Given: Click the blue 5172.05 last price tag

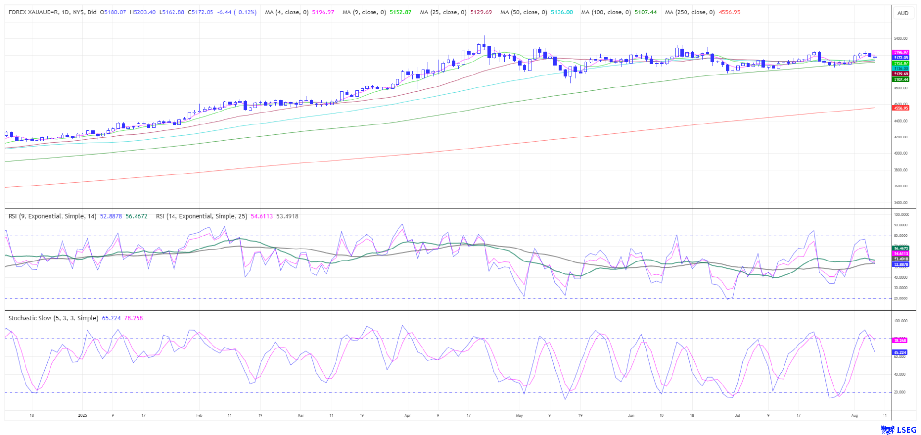Looking at the screenshot, I should click(x=900, y=58).
